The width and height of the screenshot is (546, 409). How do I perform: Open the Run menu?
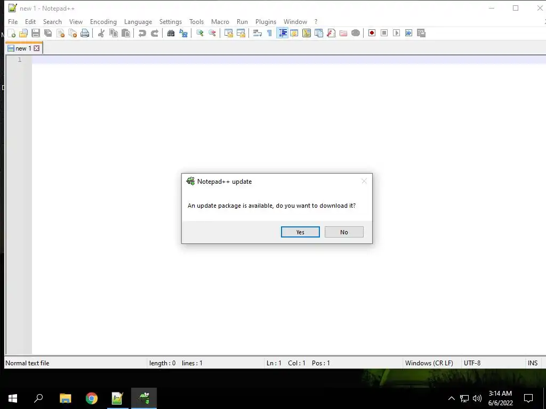click(243, 21)
